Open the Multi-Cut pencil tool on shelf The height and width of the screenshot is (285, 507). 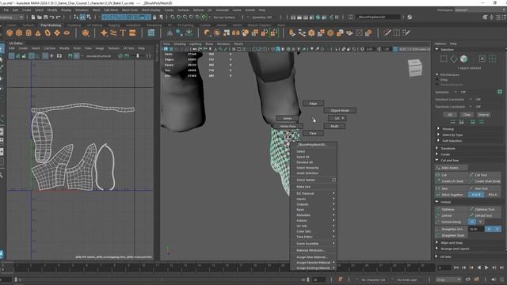click(x=387, y=32)
